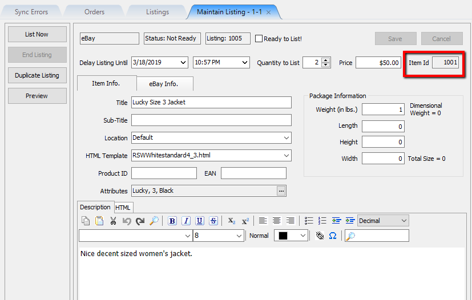Align description text left
472x300 pixels.
pyautogui.click(x=263, y=221)
